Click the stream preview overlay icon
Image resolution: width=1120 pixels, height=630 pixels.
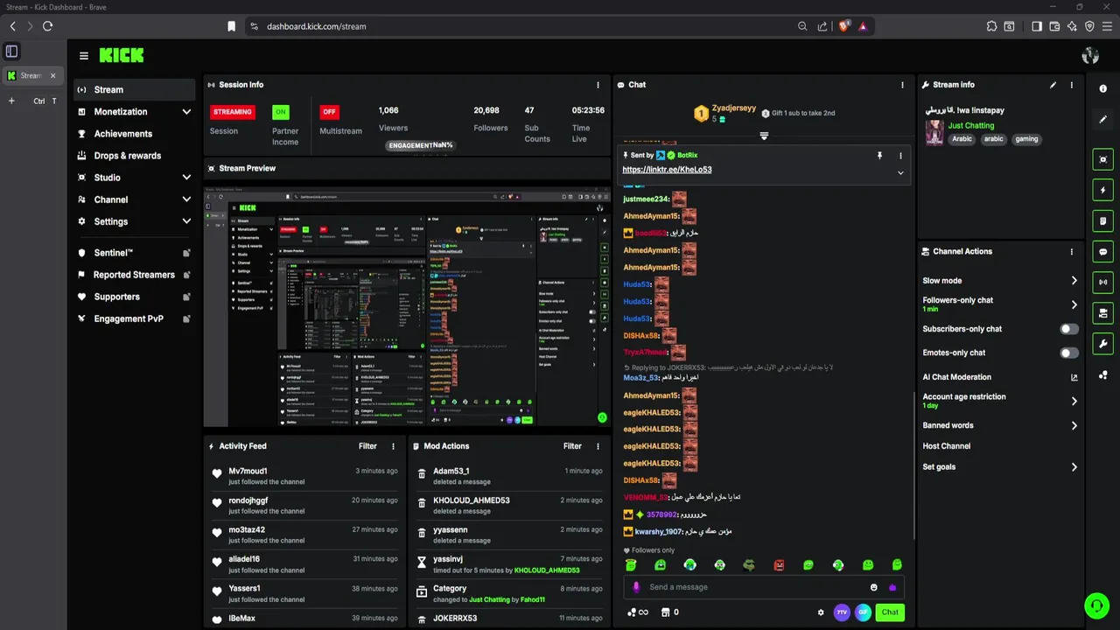(602, 417)
